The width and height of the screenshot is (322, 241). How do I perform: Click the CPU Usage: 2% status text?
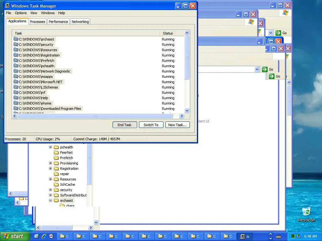(x=48, y=139)
